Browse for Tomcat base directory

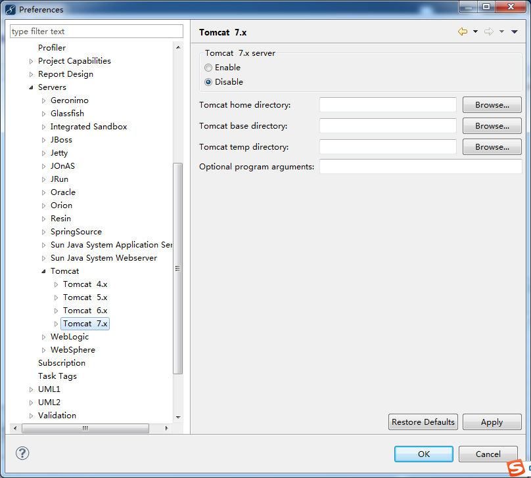492,126
